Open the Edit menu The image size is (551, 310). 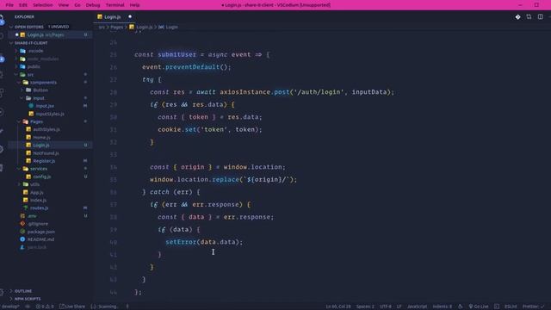[23, 5]
